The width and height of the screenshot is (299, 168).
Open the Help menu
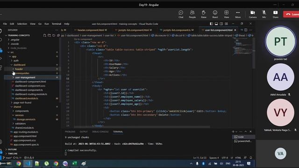click(66, 24)
